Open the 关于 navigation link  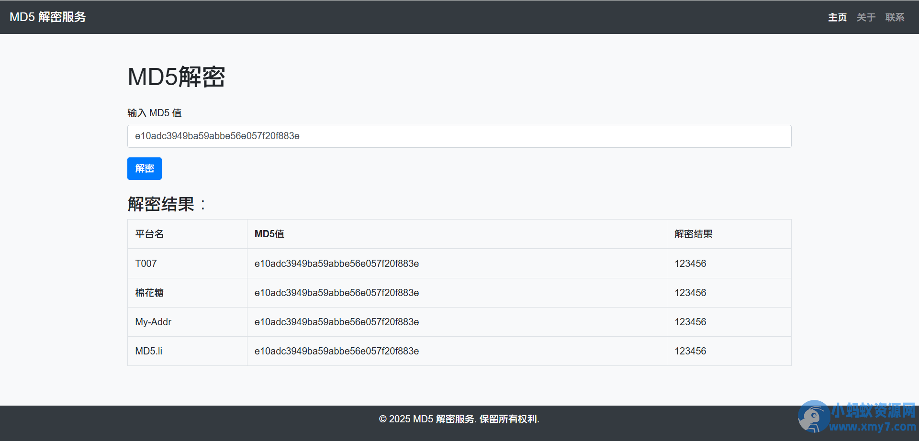click(866, 17)
